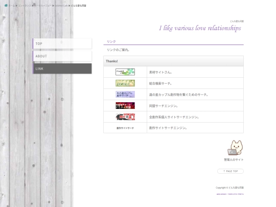The image size is (276, 207).
Task: Click the 'リンク' section heading
Action: pyautogui.click(x=111, y=41)
